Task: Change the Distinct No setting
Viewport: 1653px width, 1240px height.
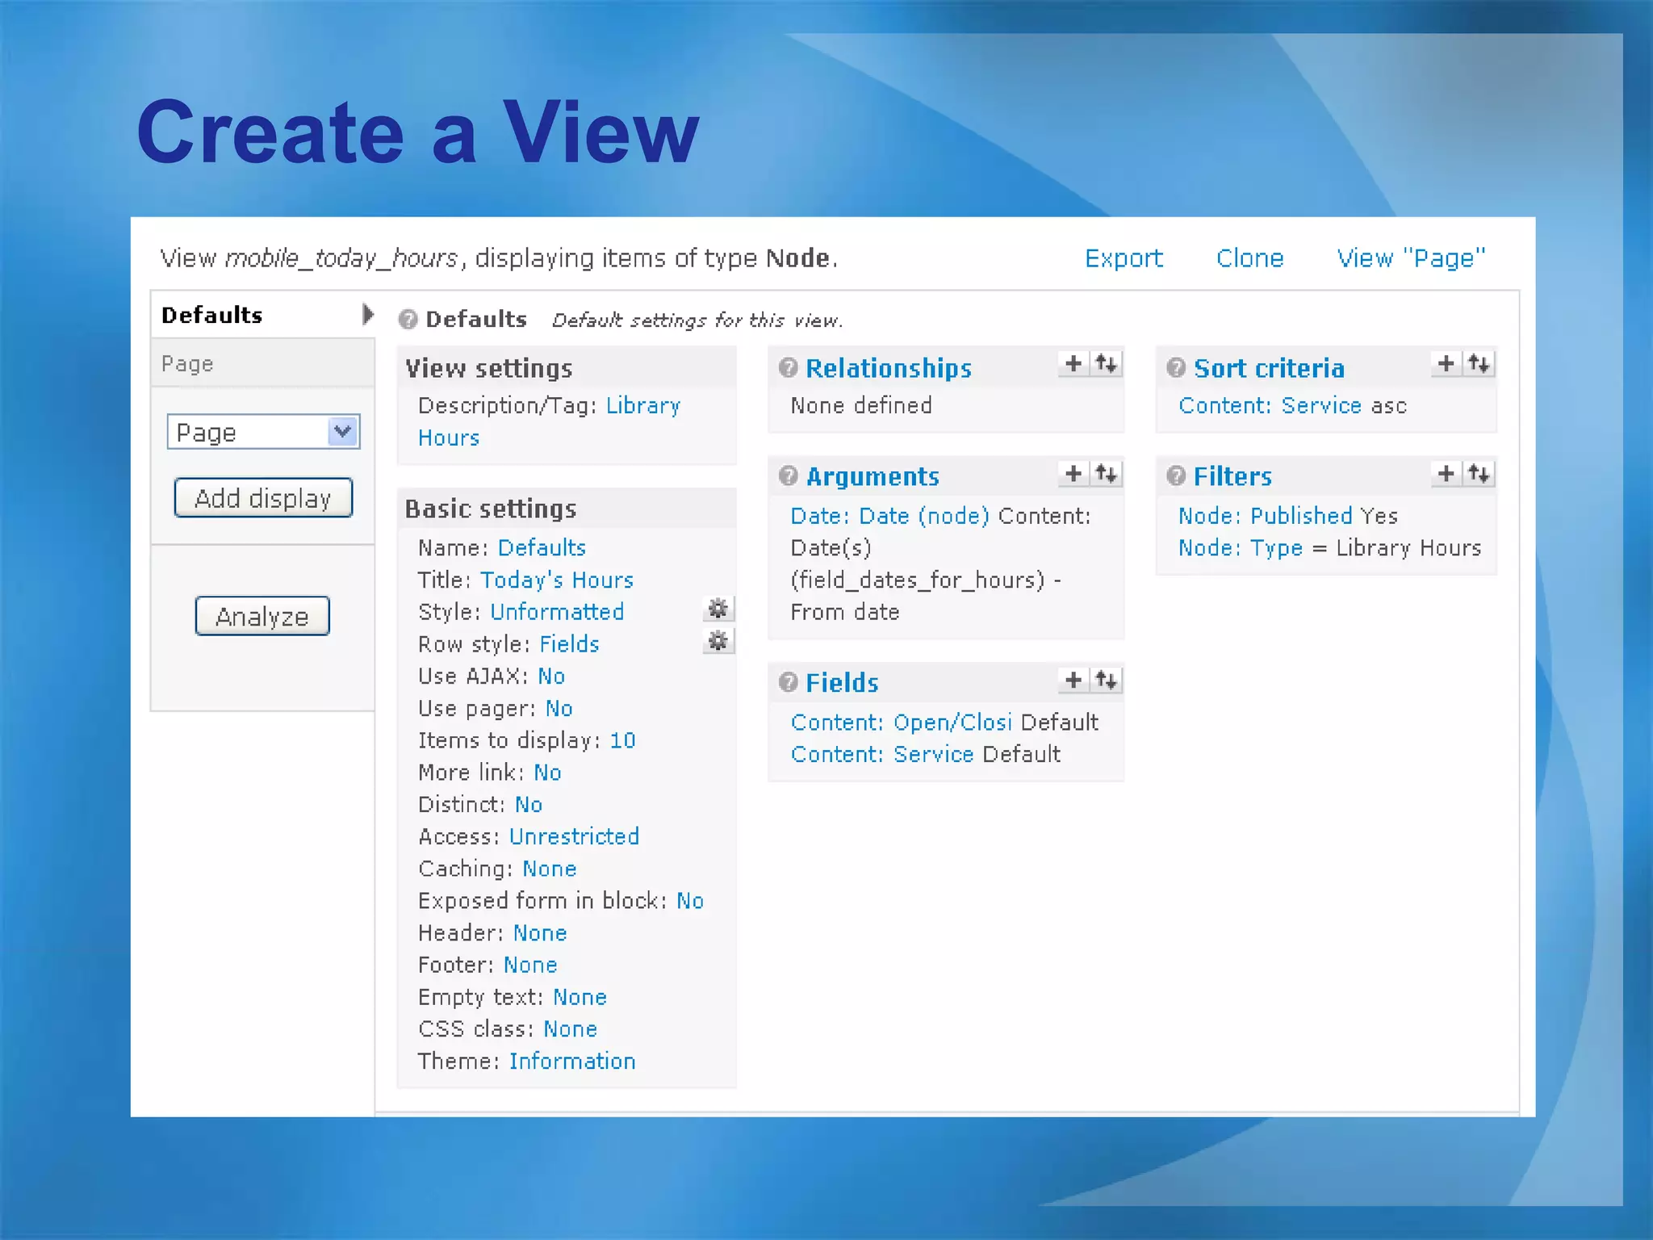Action: click(529, 805)
